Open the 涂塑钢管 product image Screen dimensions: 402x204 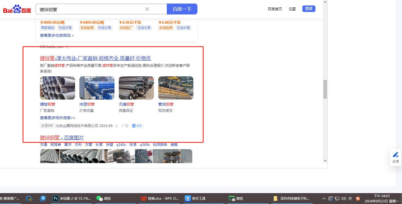click(97, 88)
